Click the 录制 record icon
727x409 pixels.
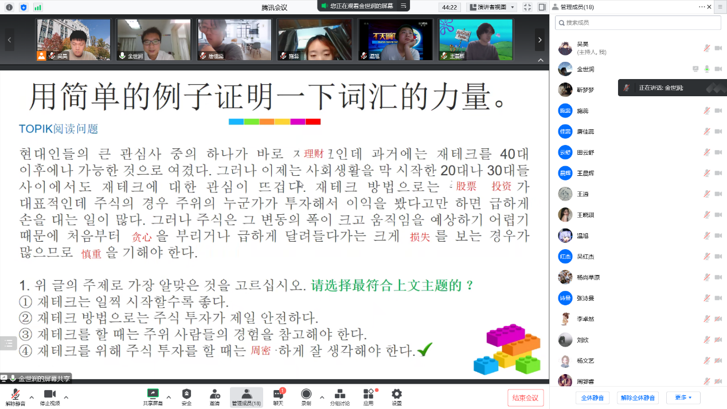[x=306, y=396]
